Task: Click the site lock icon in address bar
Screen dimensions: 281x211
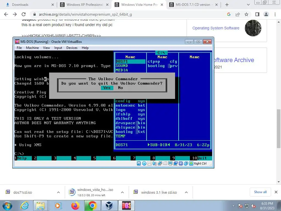Action: pyautogui.click(x=35, y=14)
